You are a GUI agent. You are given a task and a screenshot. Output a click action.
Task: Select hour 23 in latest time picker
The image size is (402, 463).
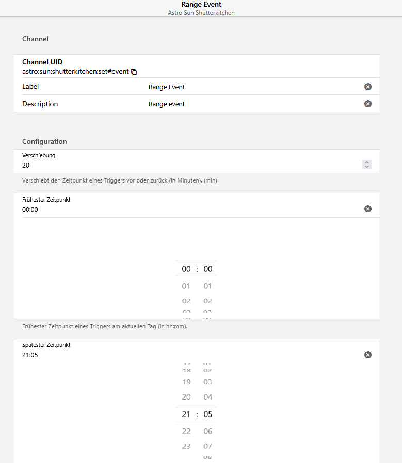pos(186,446)
